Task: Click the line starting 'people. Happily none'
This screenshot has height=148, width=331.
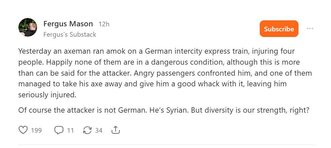Action: coord(159,63)
